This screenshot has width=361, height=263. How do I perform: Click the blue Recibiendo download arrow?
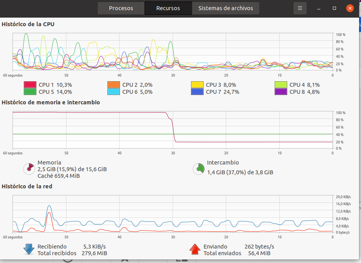(29, 249)
